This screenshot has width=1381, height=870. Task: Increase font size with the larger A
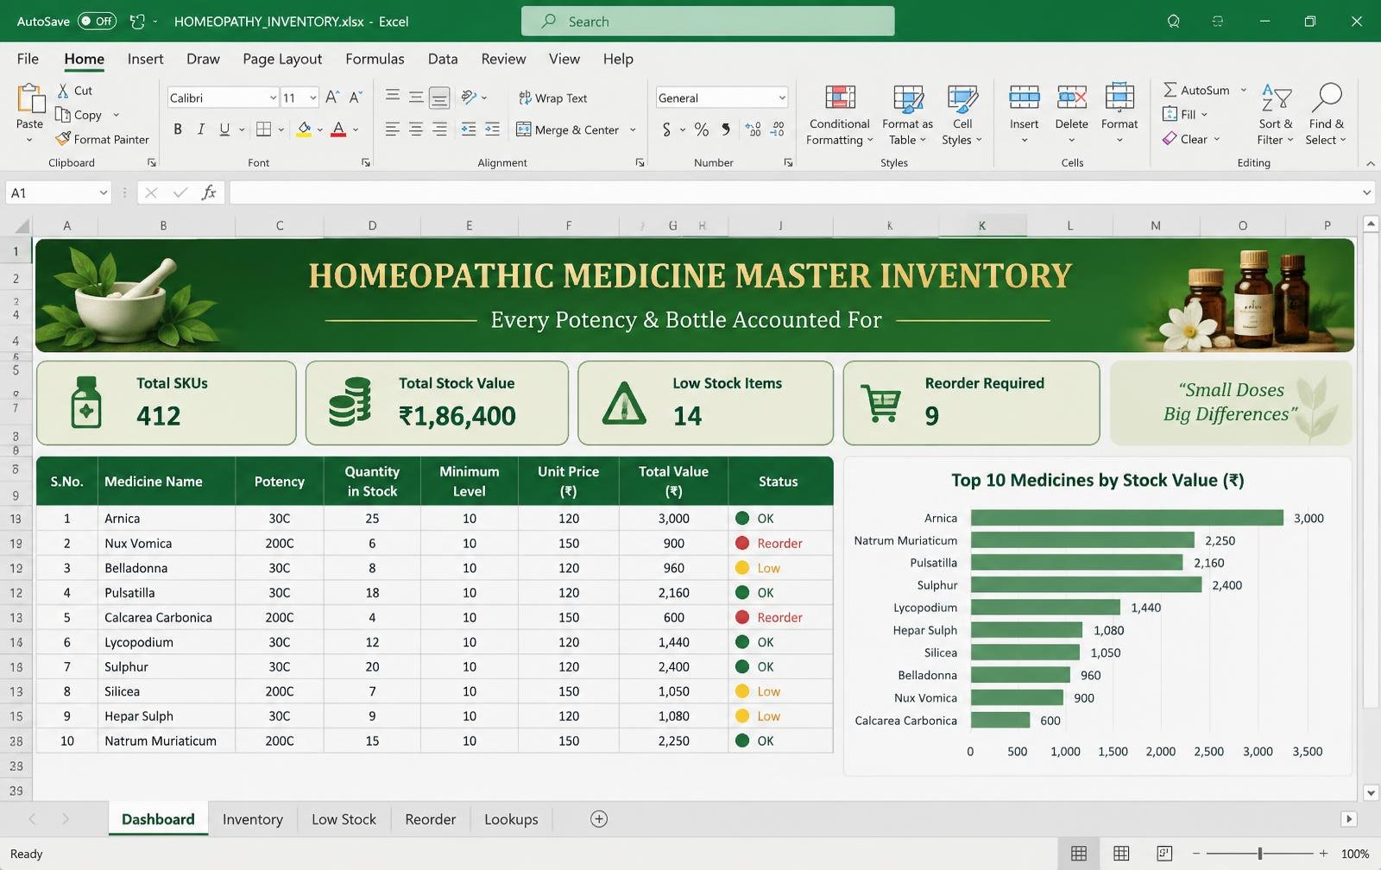tap(332, 98)
